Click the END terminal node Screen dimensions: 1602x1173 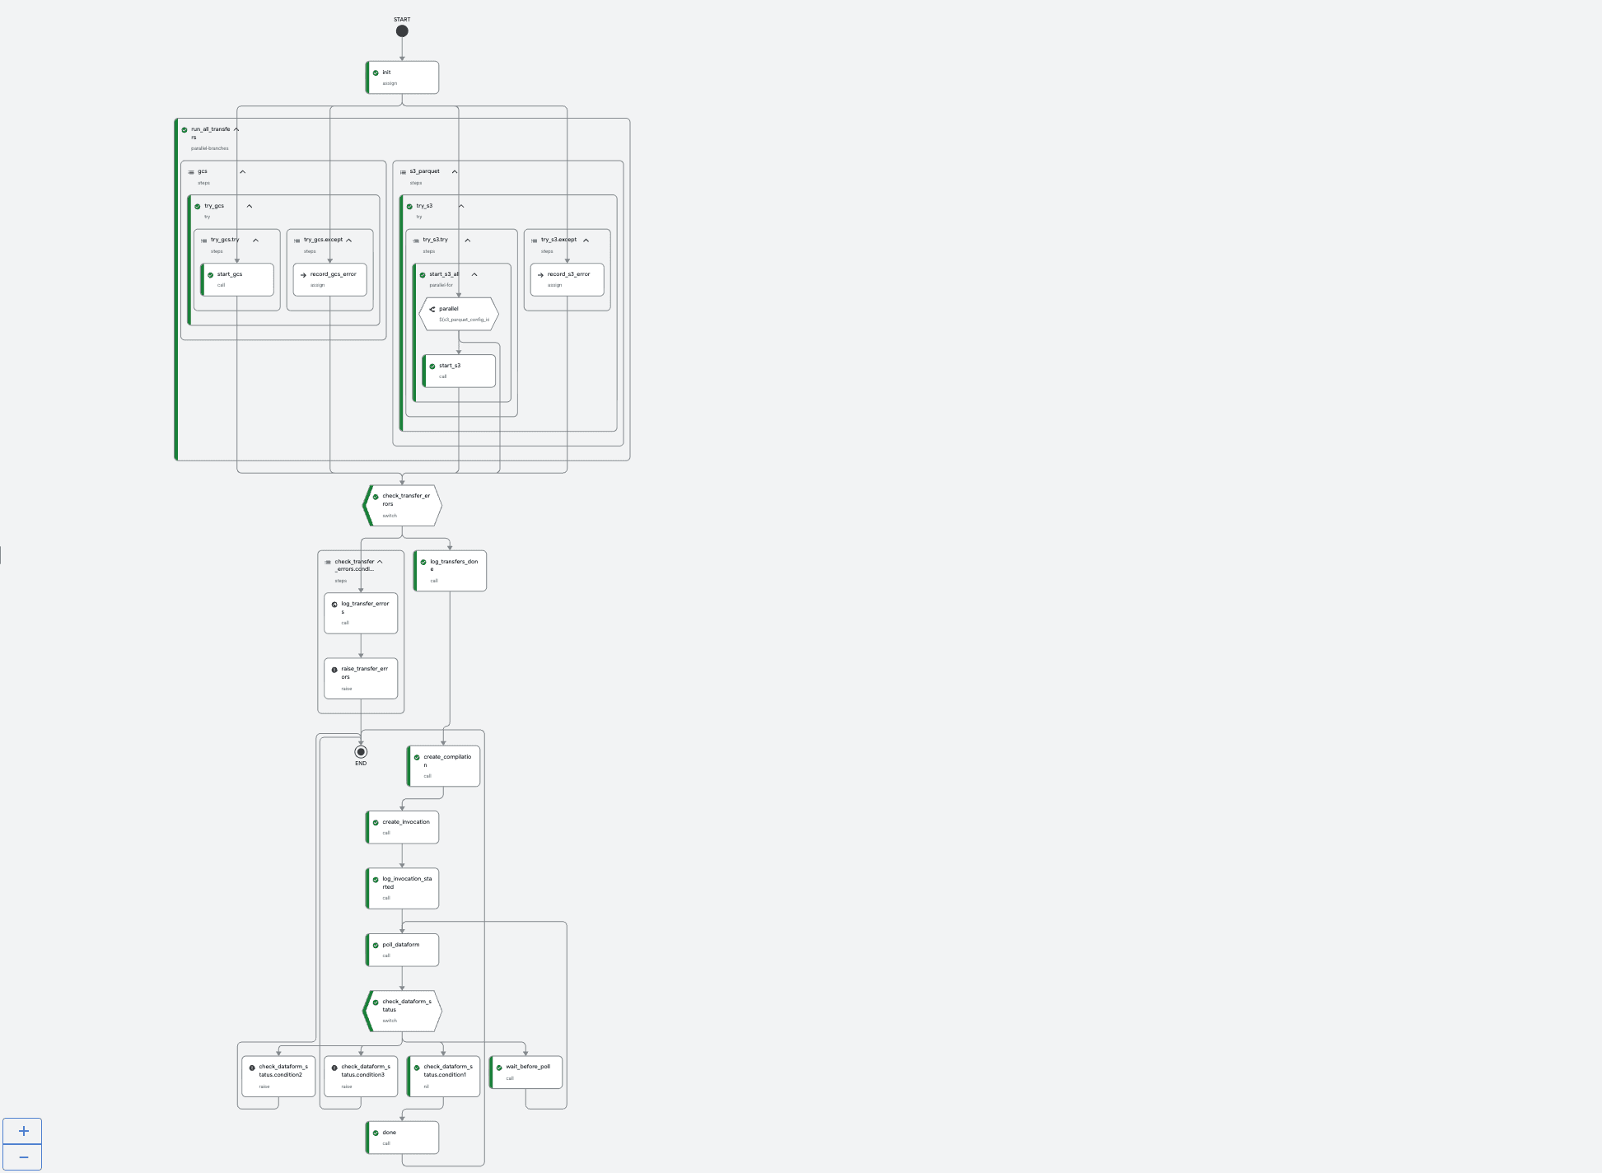[x=361, y=752]
